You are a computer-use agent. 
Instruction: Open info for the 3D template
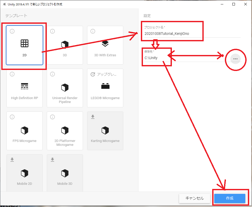pyautogui.click(x=52, y=31)
